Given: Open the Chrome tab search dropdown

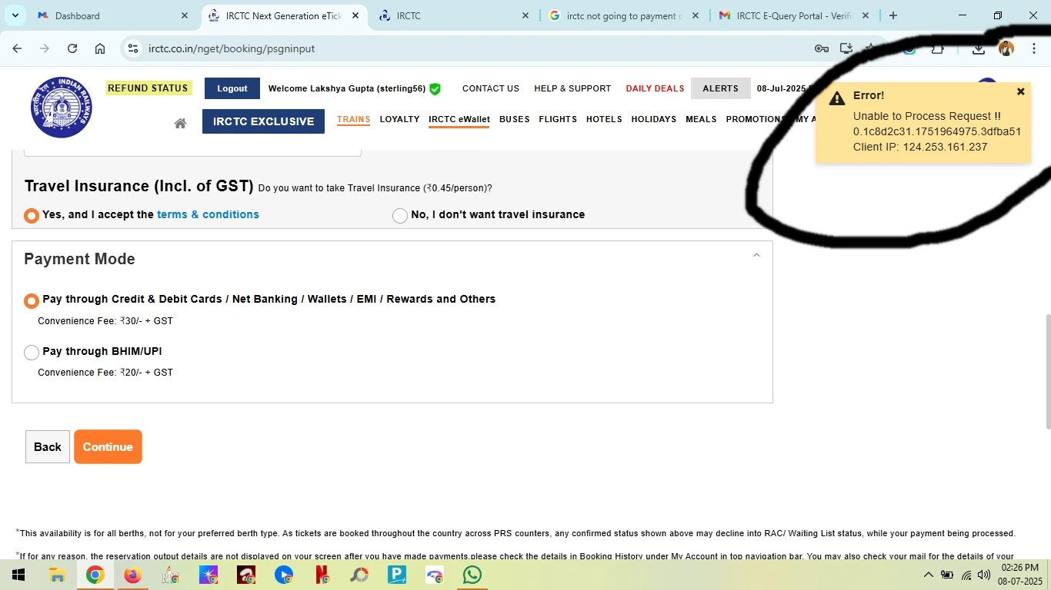Looking at the screenshot, I should 15,15.
